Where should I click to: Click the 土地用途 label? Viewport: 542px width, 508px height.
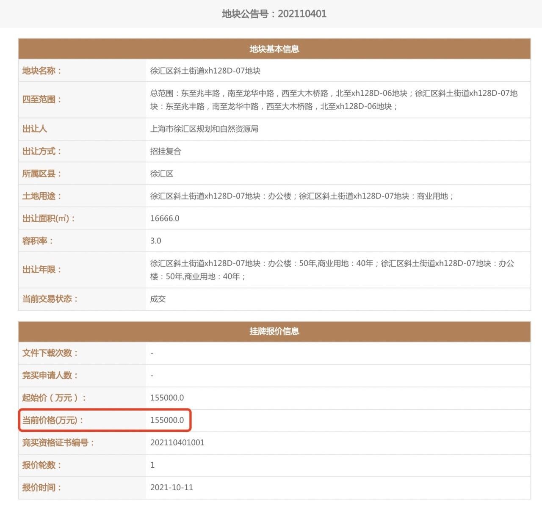(x=42, y=196)
